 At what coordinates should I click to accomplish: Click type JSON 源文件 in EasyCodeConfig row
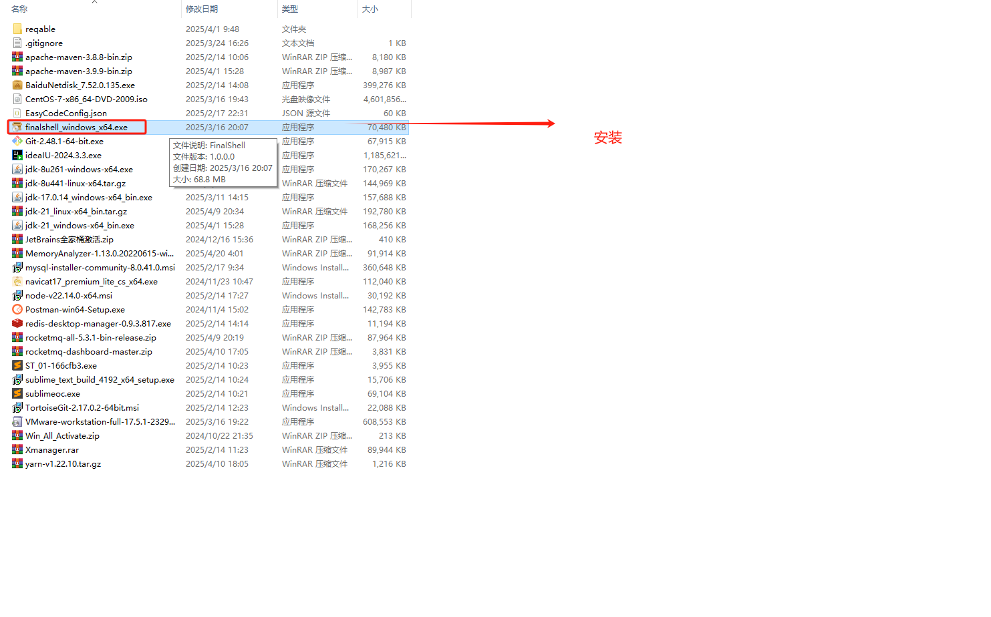(306, 113)
